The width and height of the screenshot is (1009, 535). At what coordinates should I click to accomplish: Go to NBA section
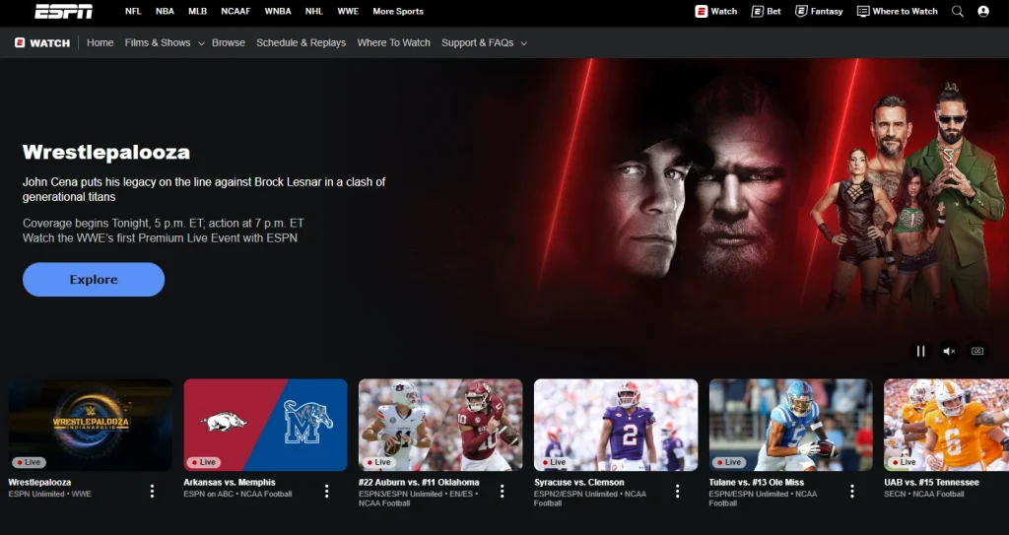(x=165, y=11)
